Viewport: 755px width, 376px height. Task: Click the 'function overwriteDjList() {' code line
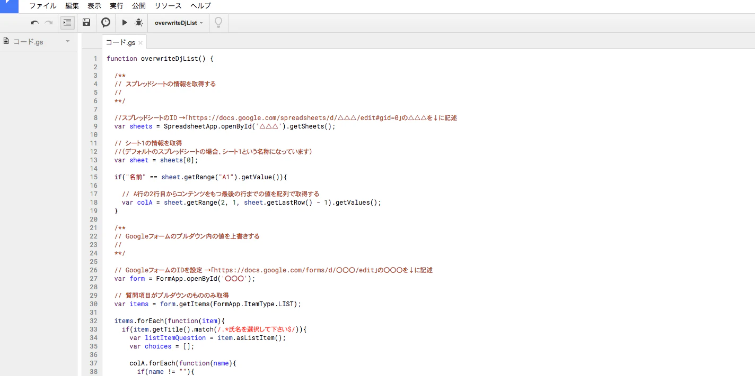click(160, 59)
